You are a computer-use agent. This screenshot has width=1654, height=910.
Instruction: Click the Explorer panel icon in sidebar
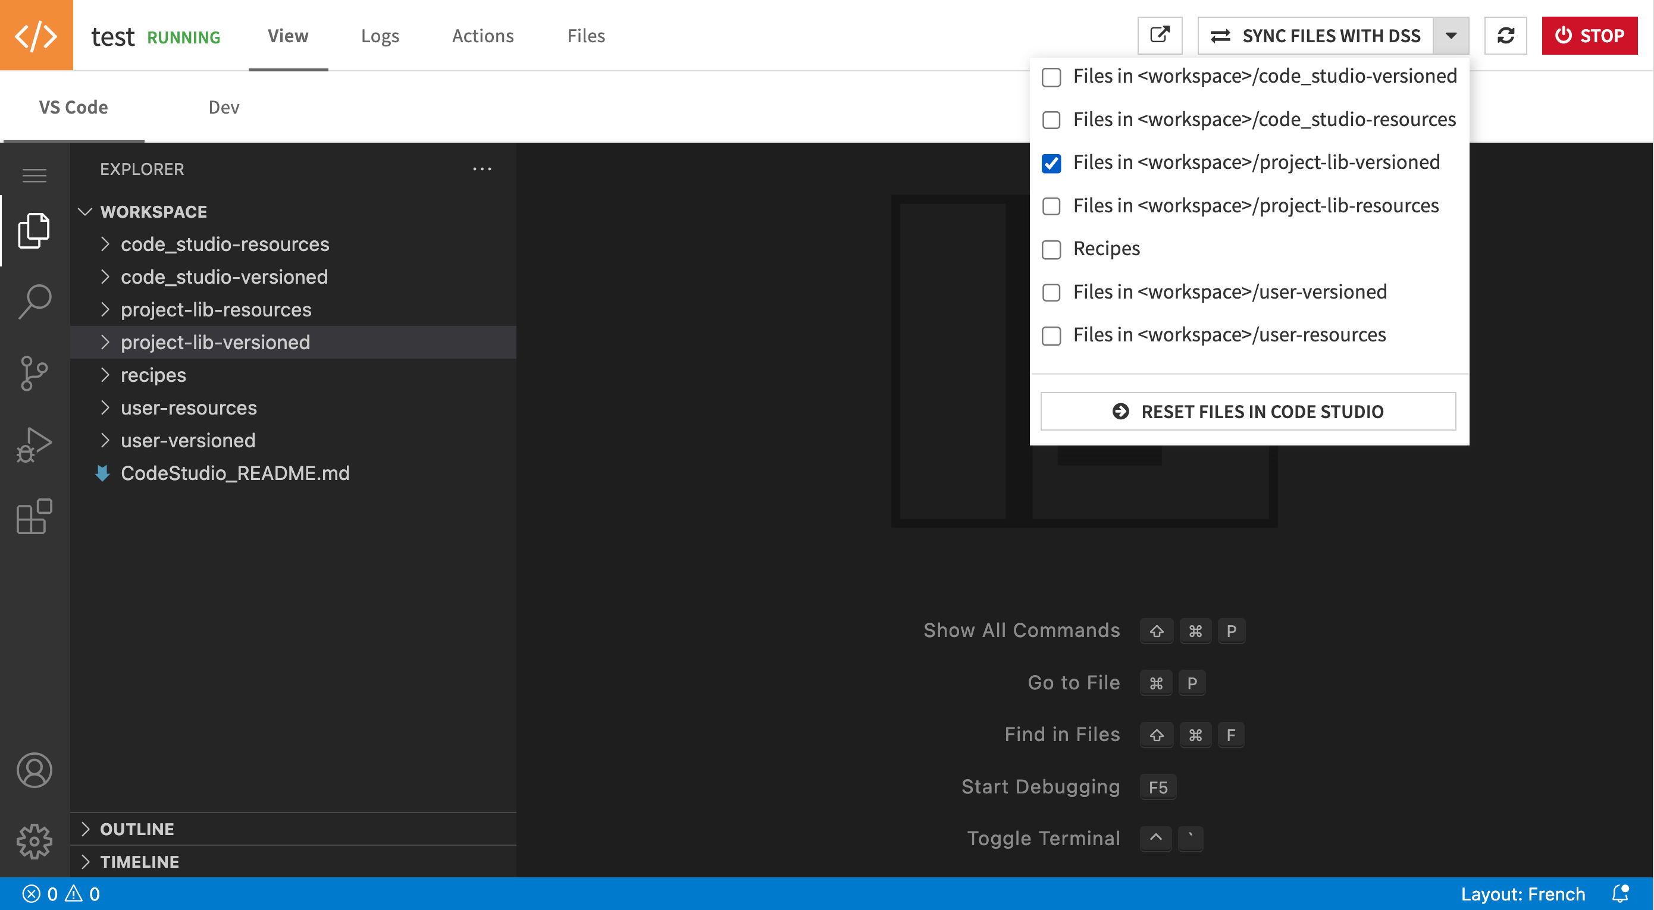[33, 227]
